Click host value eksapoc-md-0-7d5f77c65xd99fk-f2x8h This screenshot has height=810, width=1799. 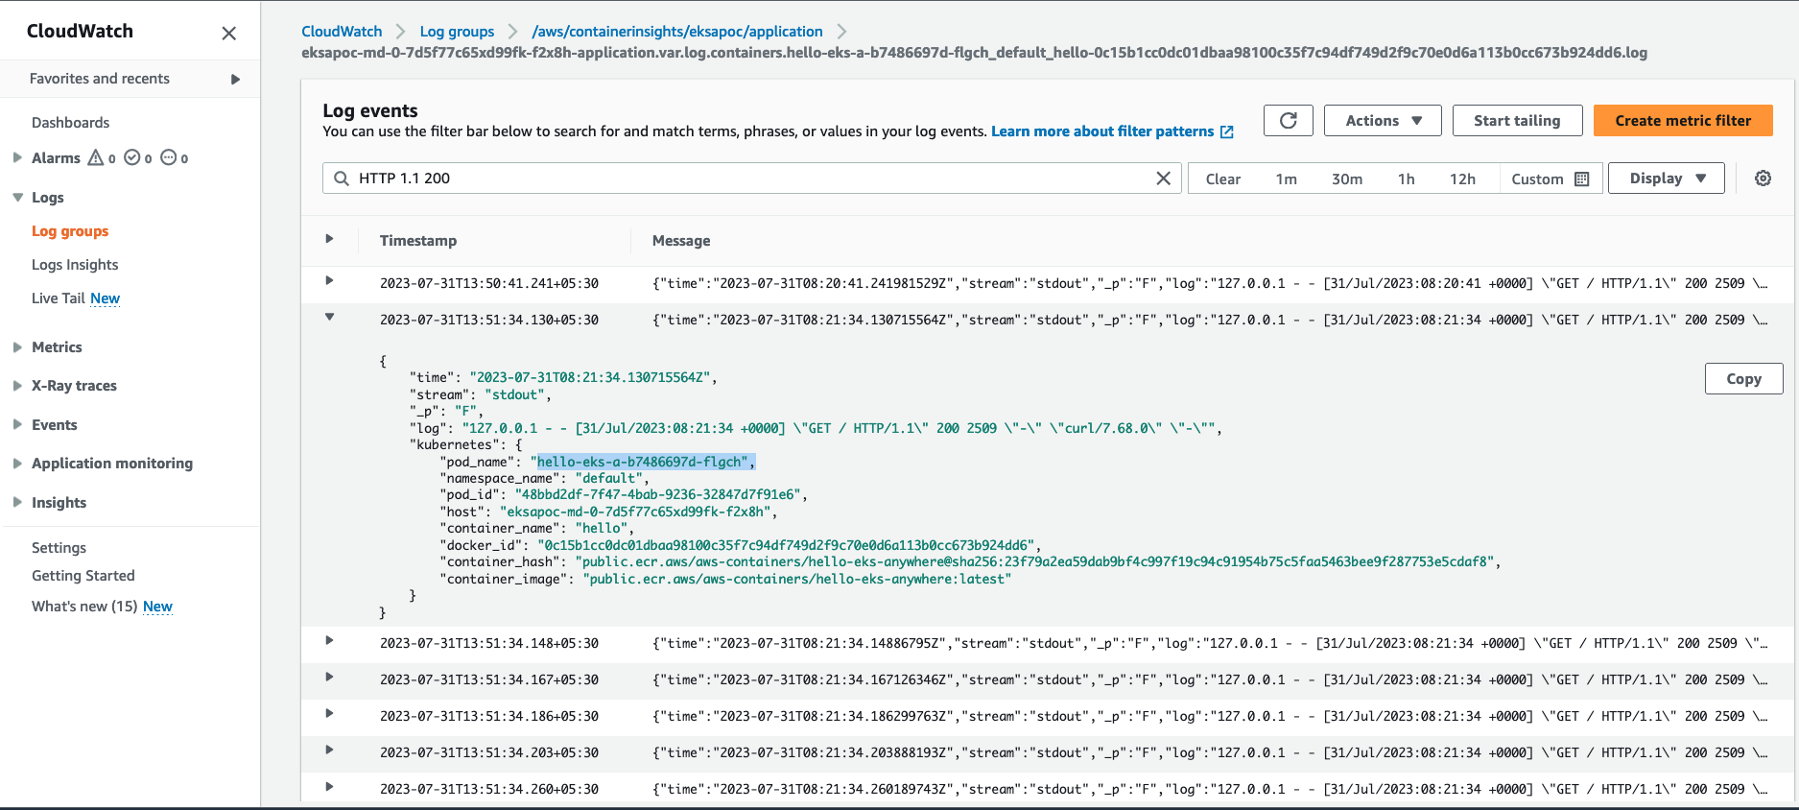(634, 512)
